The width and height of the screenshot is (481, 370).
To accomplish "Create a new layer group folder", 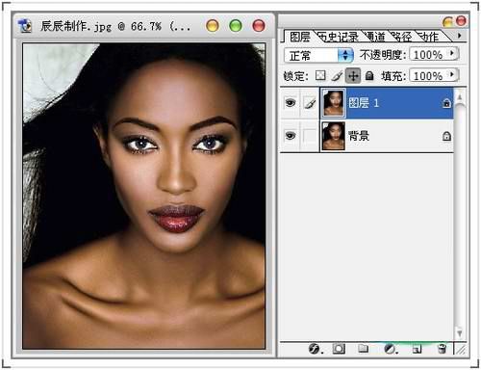I will (363, 349).
